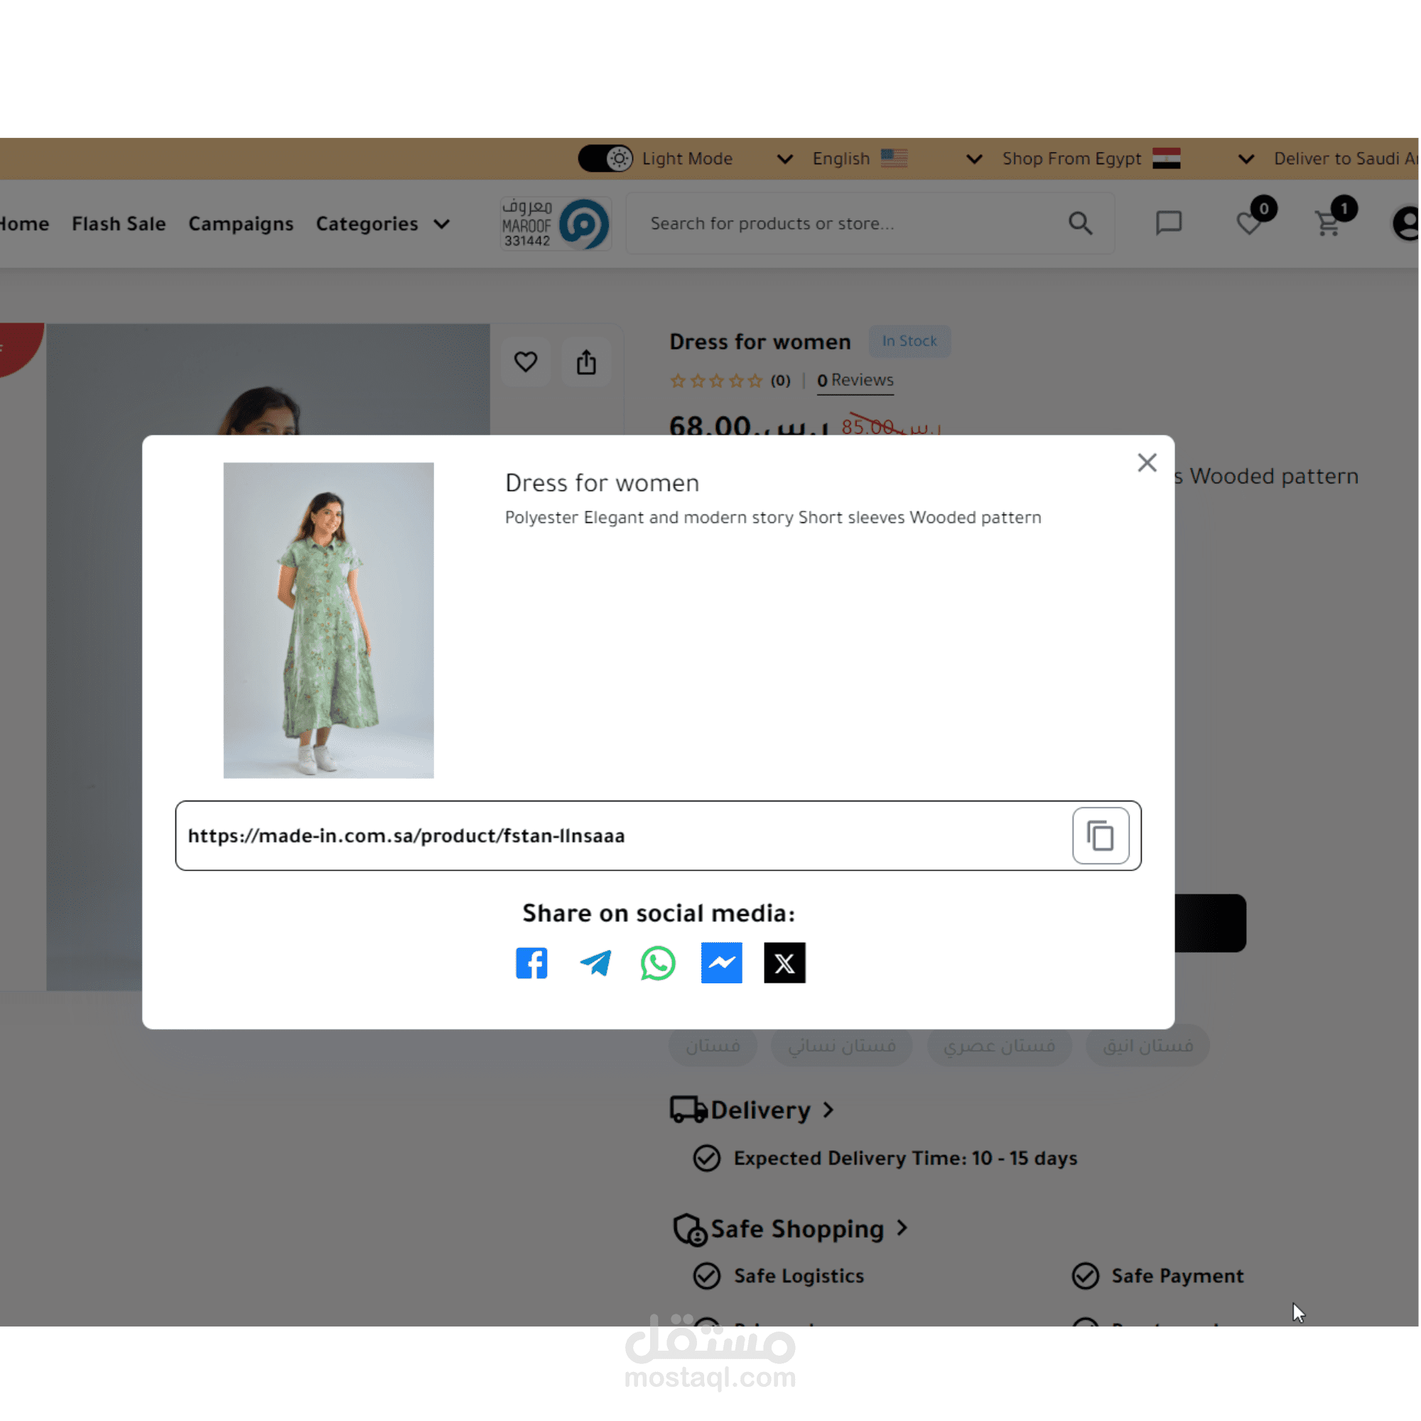Copy the product link to clipboard
1421x1421 pixels.
[1101, 836]
